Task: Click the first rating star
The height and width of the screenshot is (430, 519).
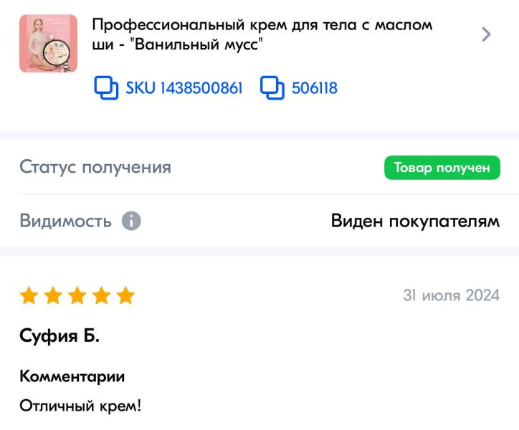Action: click(29, 295)
